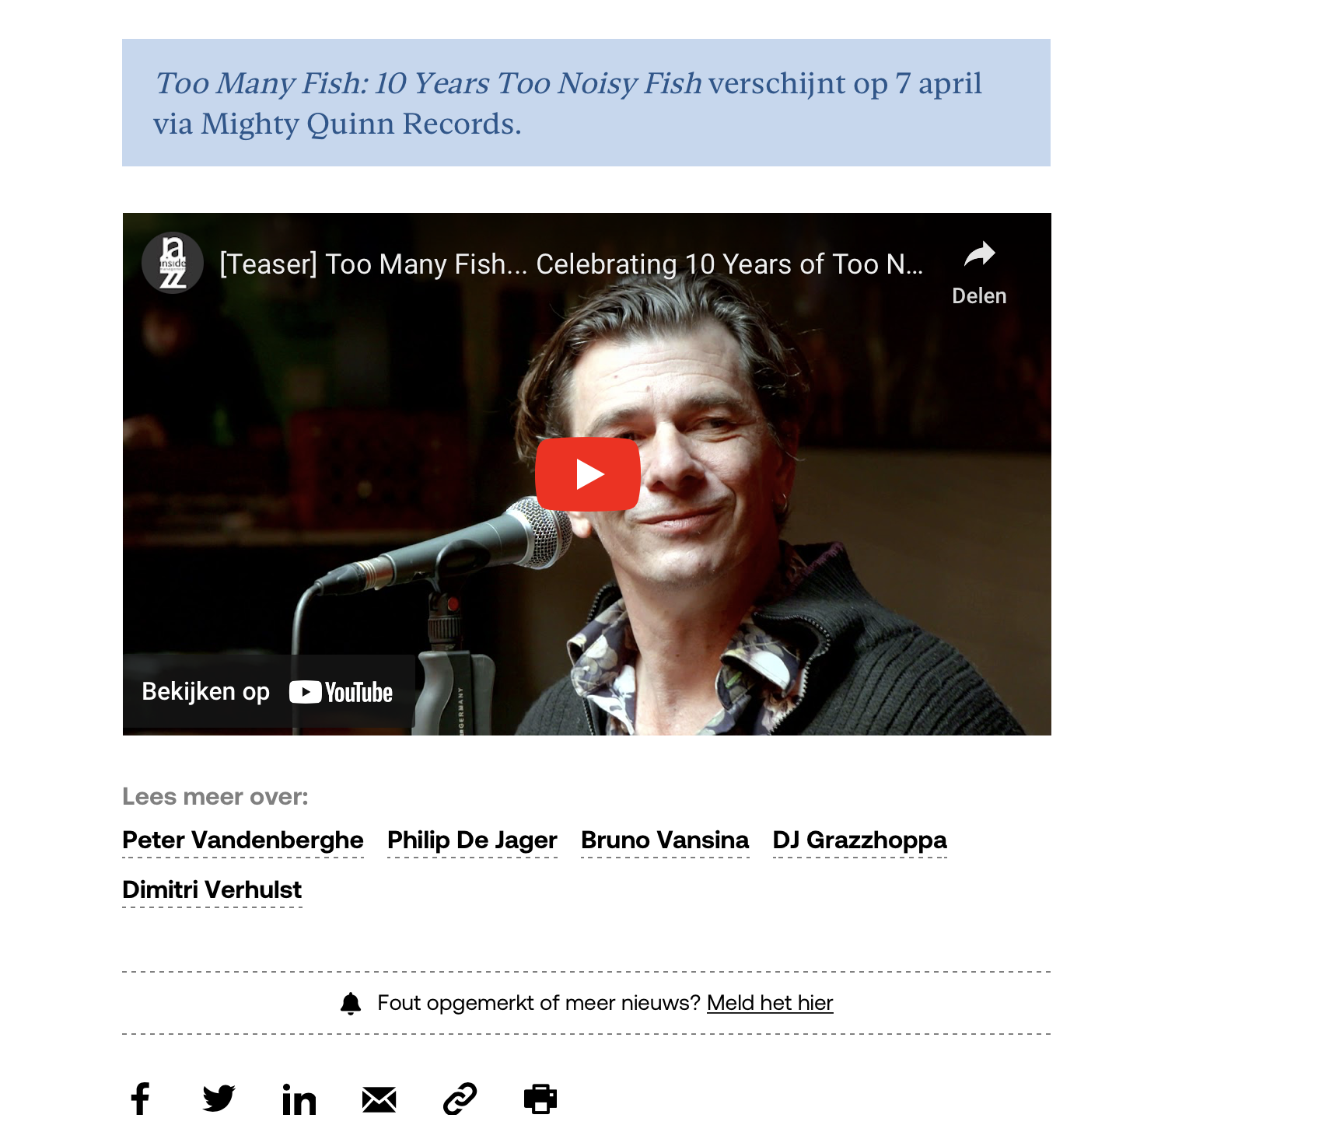Share article on LinkedIn

pyautogui.click(x=299, y=1099)
